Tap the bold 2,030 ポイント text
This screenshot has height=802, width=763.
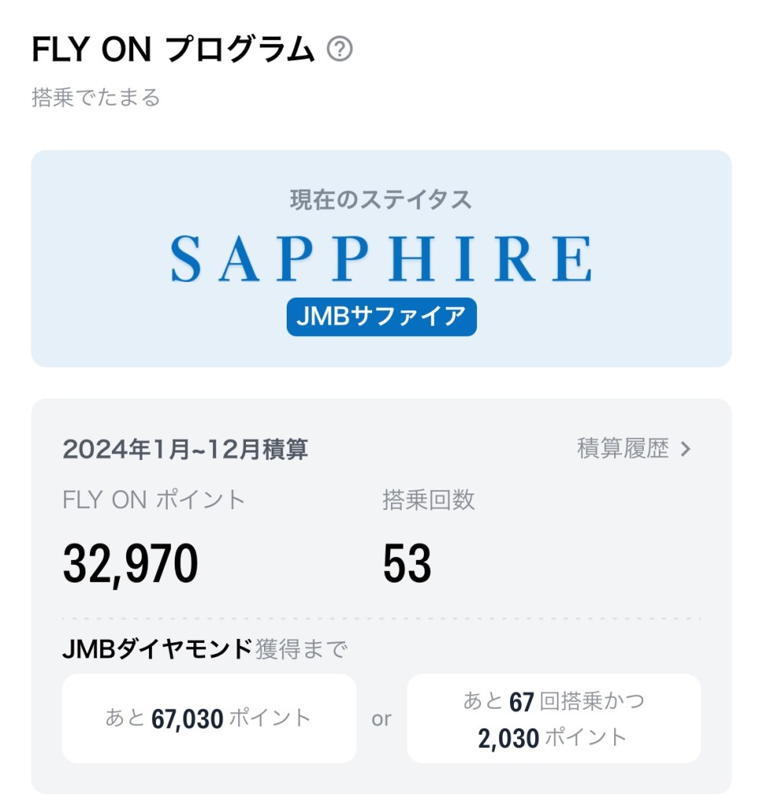(553, 737)
